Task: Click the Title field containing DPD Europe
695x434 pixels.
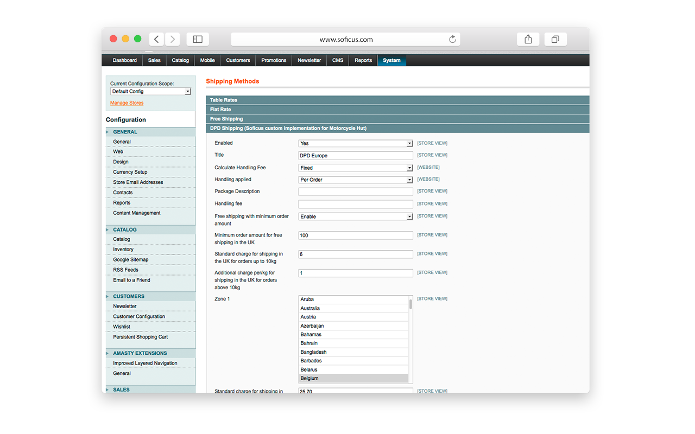Action: [356, 156]
